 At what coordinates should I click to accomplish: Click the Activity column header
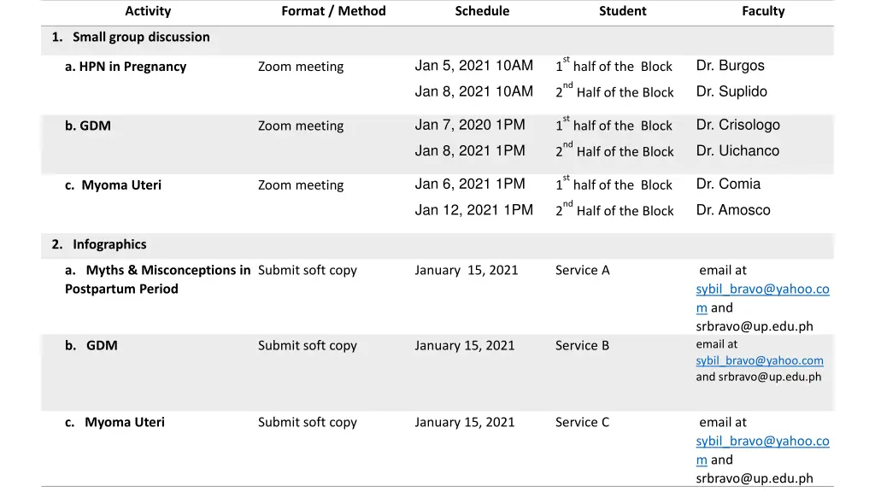coord(148,11)
